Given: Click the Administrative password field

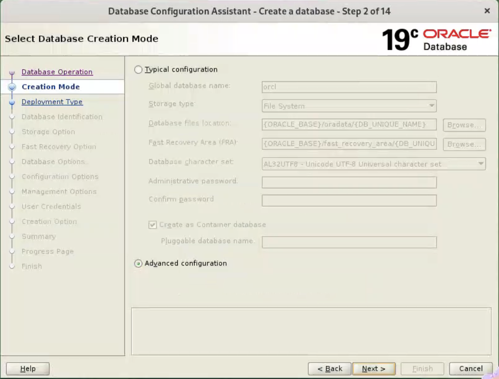Looking at the screenshot, I should click(349, 183).
